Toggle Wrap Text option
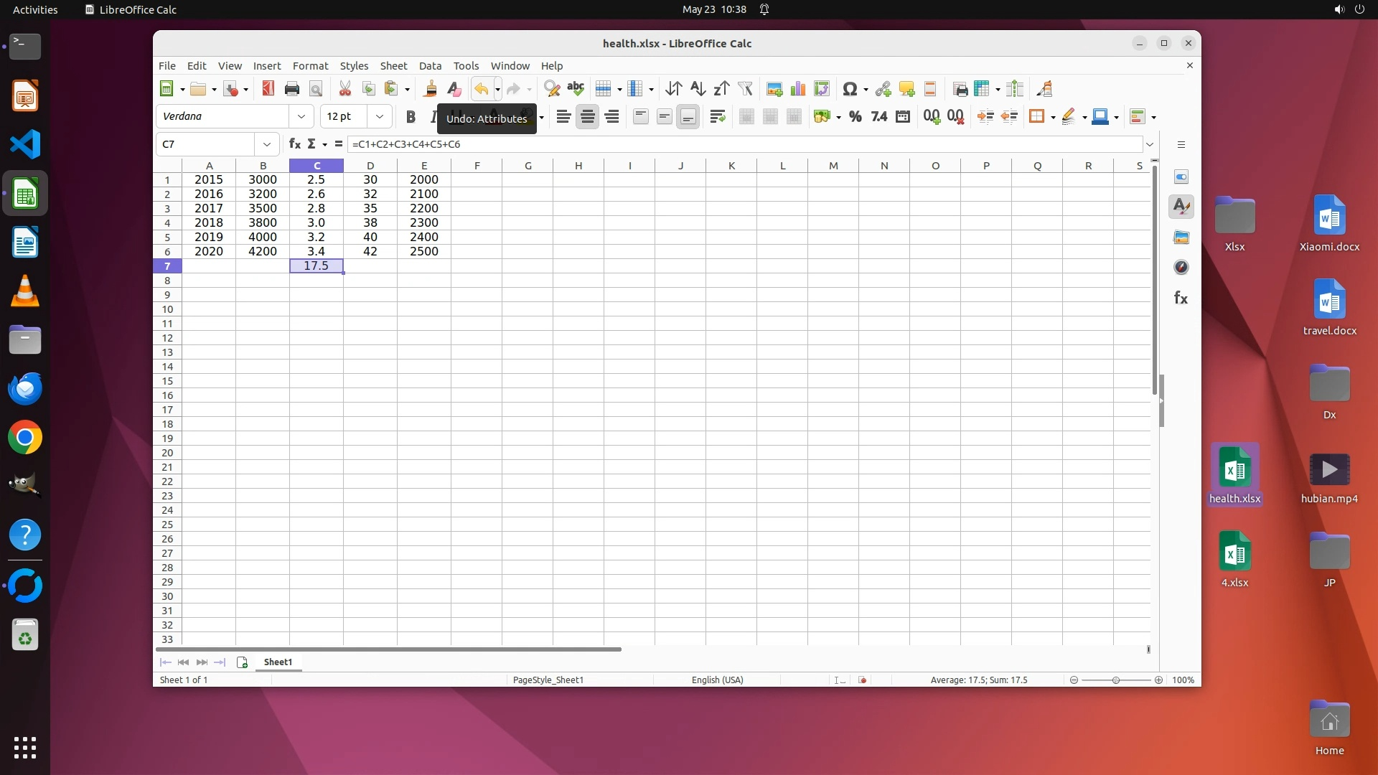 coord(717,116)
